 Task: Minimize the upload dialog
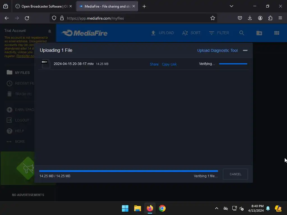(x=245, y=50)
